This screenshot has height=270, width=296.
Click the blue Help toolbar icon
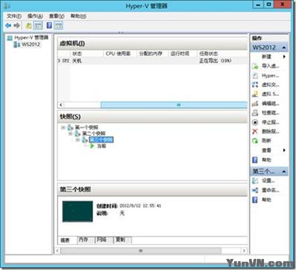click(x=49, y=25)
